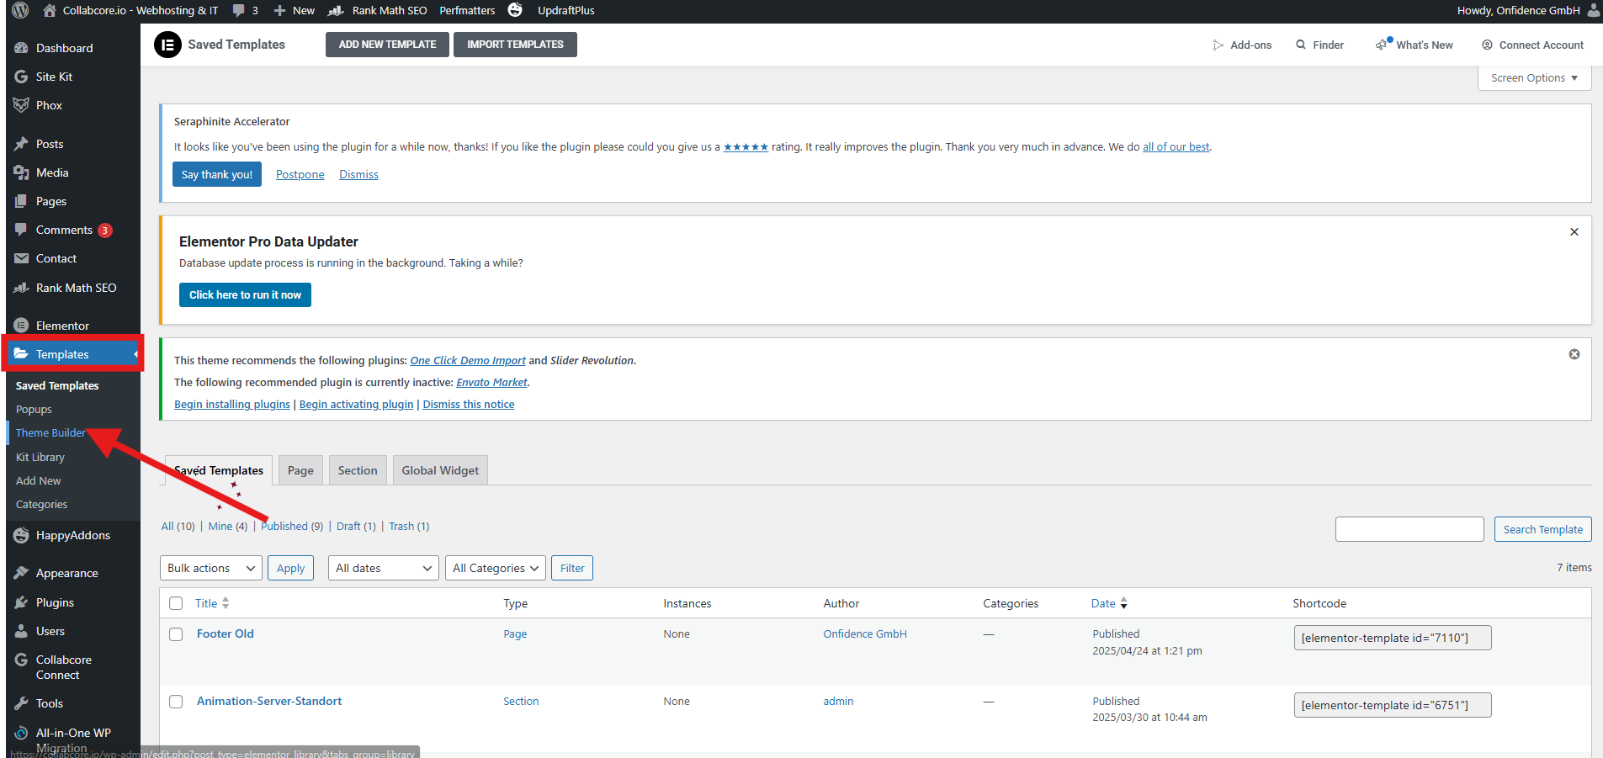Open Popups submenu item

pos(34,409)
